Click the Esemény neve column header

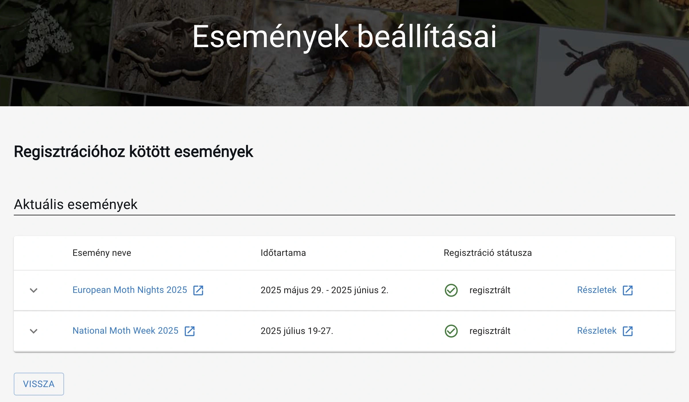pyautogui.click(x=102, y=253)
